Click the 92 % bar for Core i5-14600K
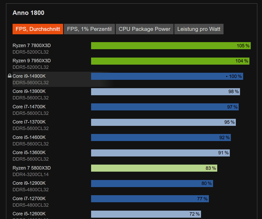262x219 pixels. 161,137
